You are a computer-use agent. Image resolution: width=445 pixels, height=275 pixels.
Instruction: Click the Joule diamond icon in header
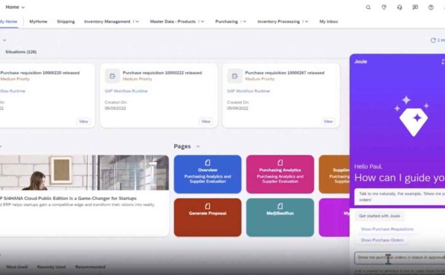tap(384, 7)
